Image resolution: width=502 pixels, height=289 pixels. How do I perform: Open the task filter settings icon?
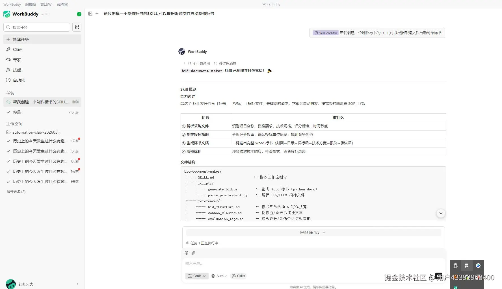click(x=77, y=27)
